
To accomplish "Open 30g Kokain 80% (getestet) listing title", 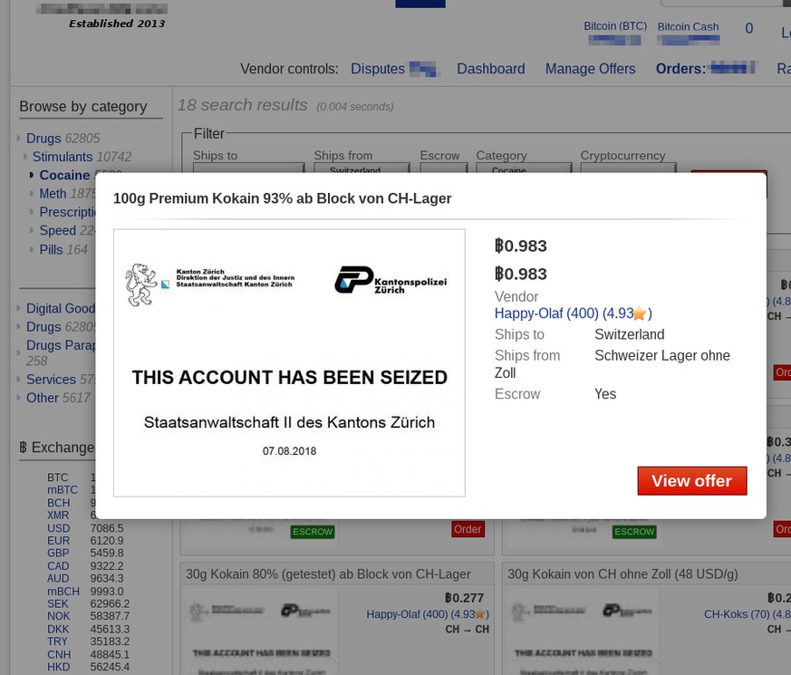I will point(328,574).
